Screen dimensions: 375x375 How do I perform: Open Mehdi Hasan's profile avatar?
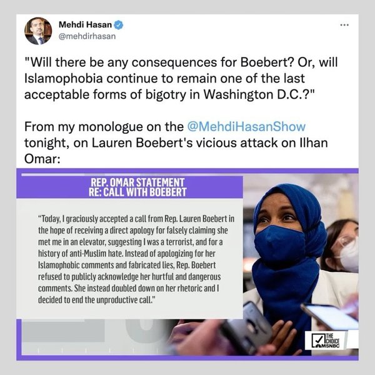pyautogui.click(x=38, y=31)
